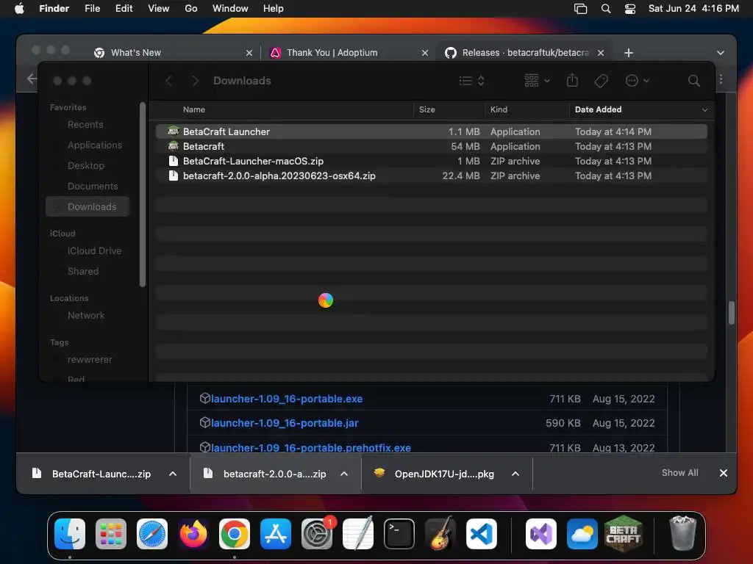The image size is (753, 564).
Task: Open BetaCraft in the dock
Action: point(624,534)
